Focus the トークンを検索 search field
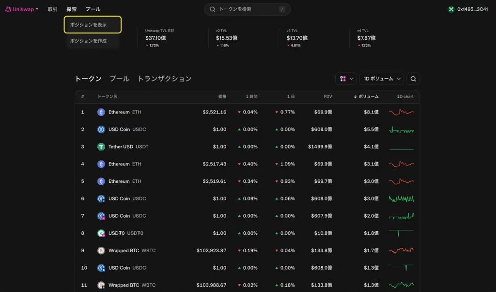This screenshot has width=496, height=292. (247, 9)
